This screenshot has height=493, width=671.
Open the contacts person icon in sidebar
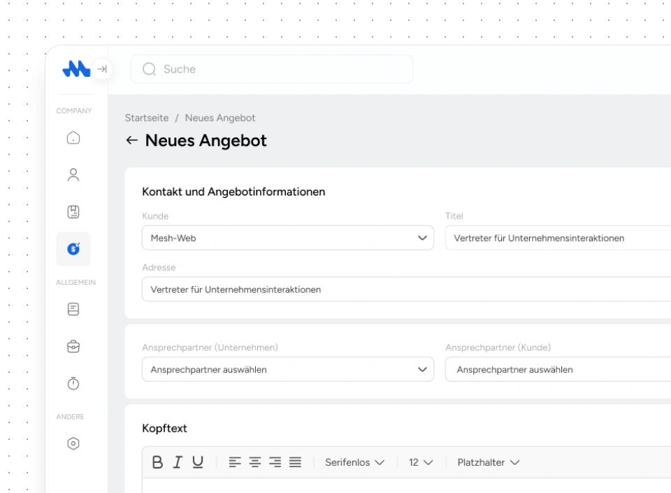73,175
